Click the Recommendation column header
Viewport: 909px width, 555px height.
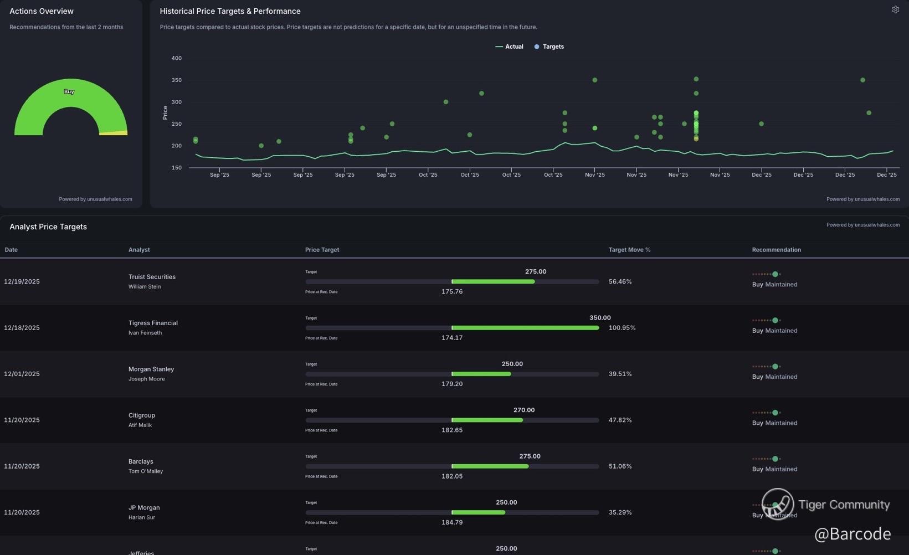click(776, 250)
